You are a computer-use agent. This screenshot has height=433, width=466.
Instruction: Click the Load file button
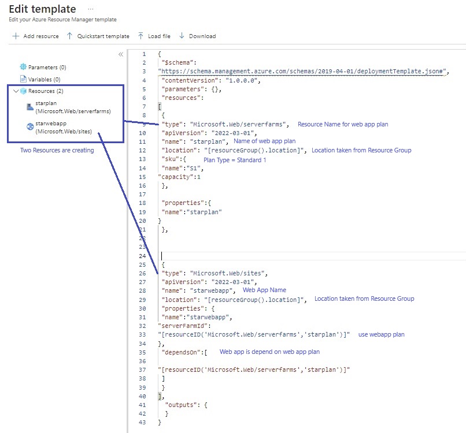click(154, 36)
